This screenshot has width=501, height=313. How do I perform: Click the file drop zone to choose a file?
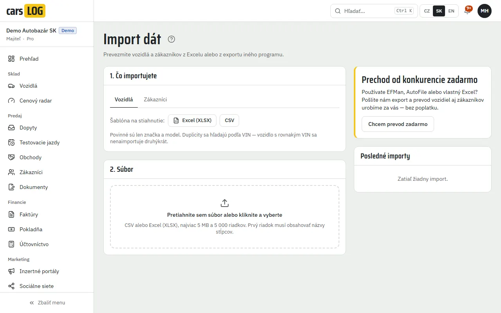click(x=225, y=217)
